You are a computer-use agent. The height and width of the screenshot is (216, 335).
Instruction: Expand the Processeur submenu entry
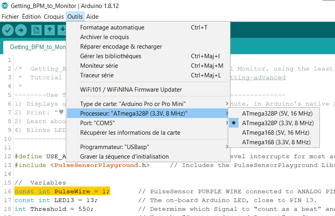coord(148,113)
